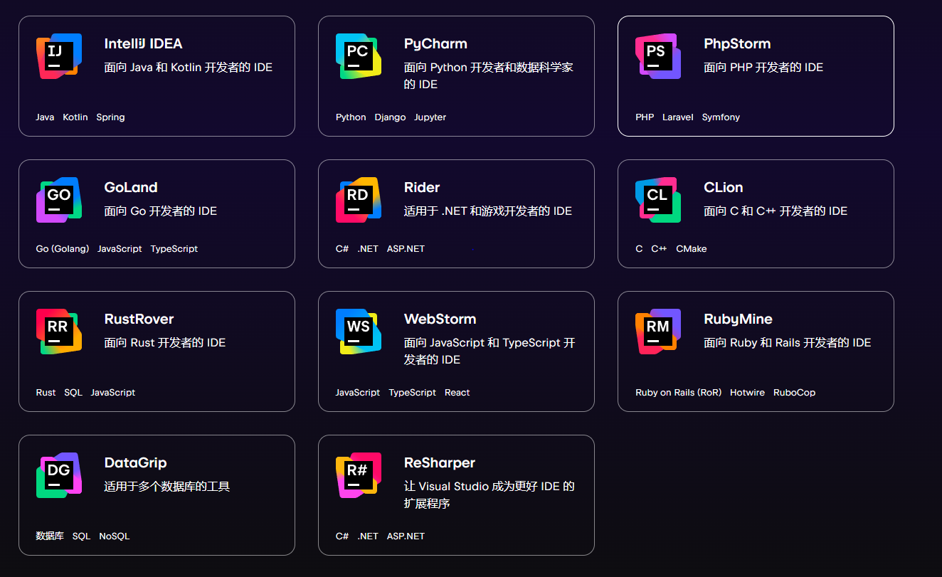Image resolution: width=942 pixels, height=577 pixels.
Task: Open the DataGrip title link
Action: [135, 463]
